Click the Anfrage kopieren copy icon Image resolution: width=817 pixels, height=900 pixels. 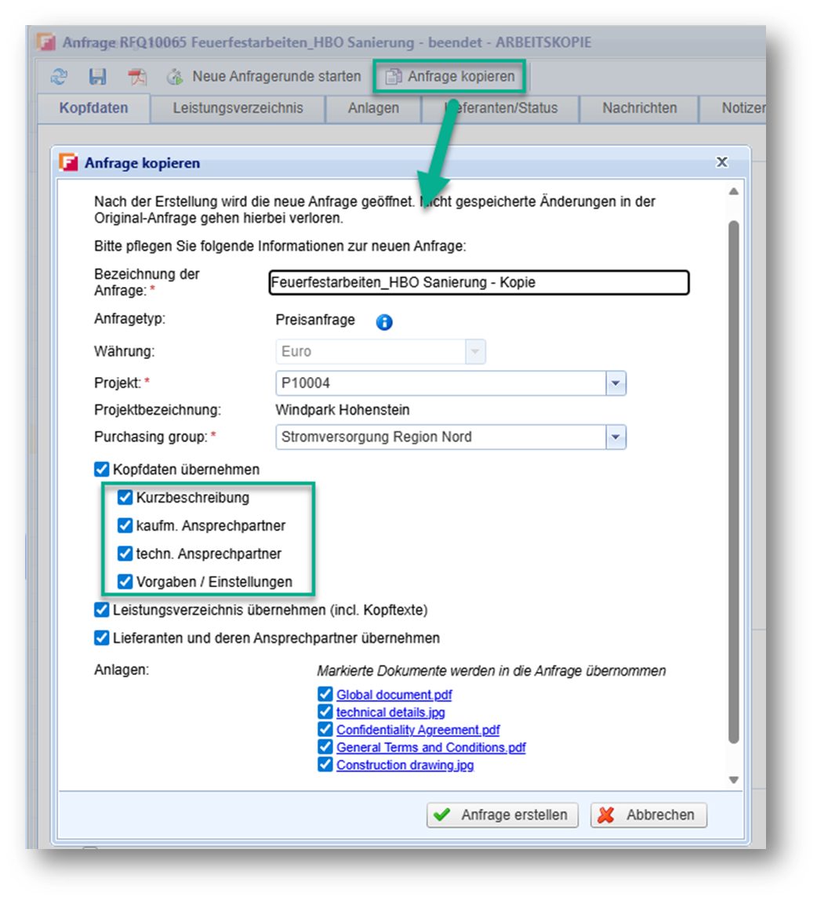click(394, 76)
